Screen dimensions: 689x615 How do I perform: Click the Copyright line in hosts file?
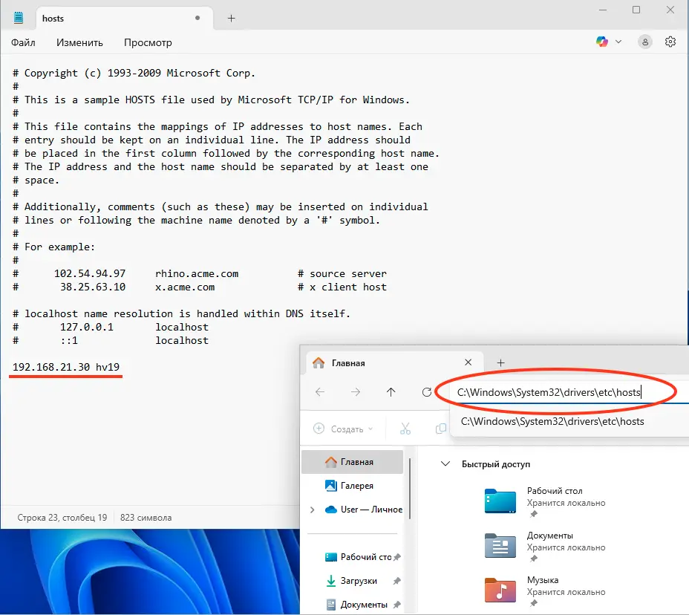134,73
